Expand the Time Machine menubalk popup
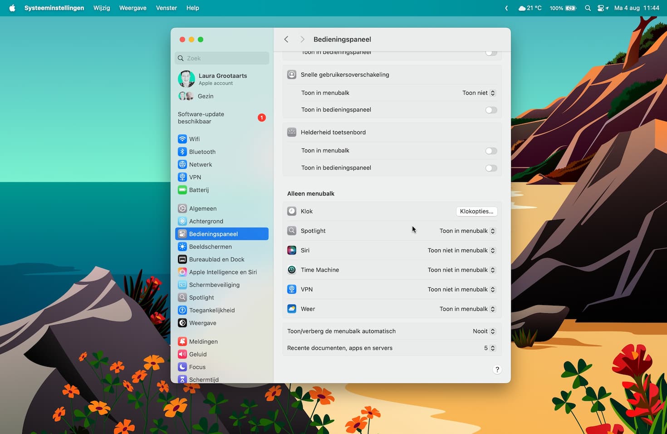Viewport: 667px width, 434px height. click(x=461, y=270)
